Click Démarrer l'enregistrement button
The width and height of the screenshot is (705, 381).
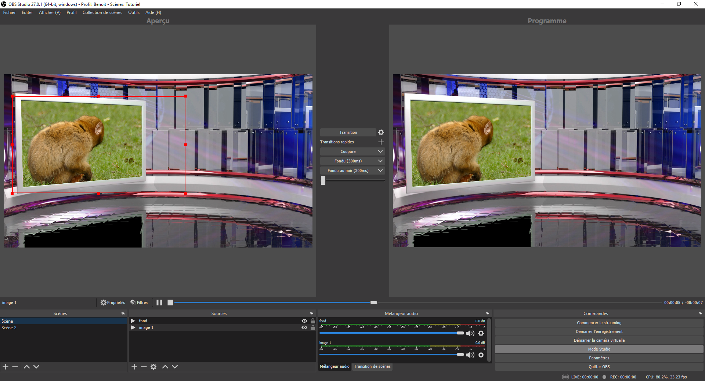(599, 331)
